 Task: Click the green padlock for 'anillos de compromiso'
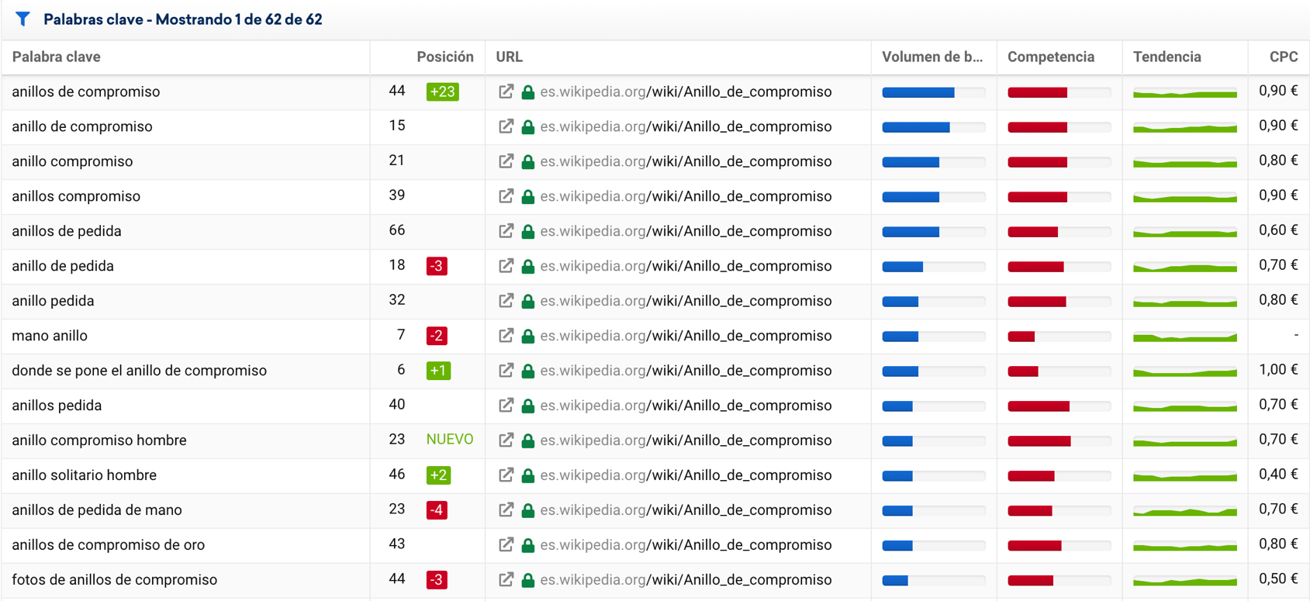click(x=528, y=92)
